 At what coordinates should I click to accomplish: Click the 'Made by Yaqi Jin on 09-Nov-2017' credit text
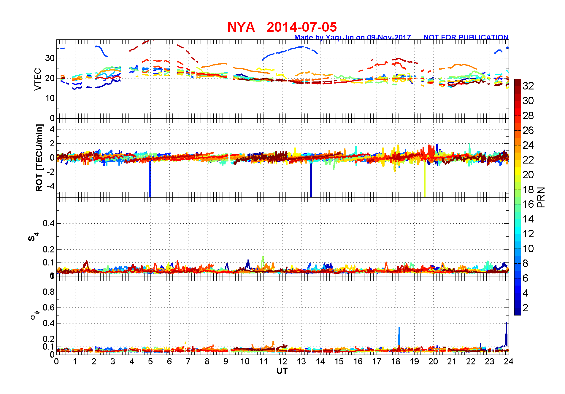pyautogui.click(x=353, y=37)
